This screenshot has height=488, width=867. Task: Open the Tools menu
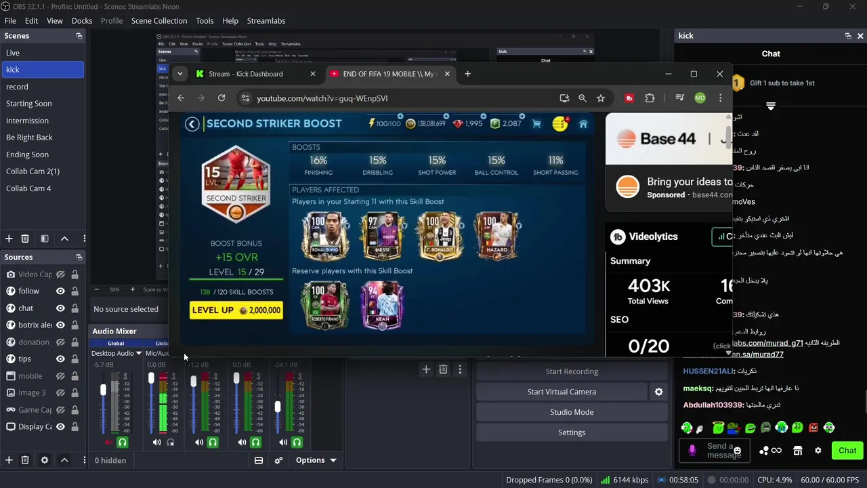pos(205,21)
